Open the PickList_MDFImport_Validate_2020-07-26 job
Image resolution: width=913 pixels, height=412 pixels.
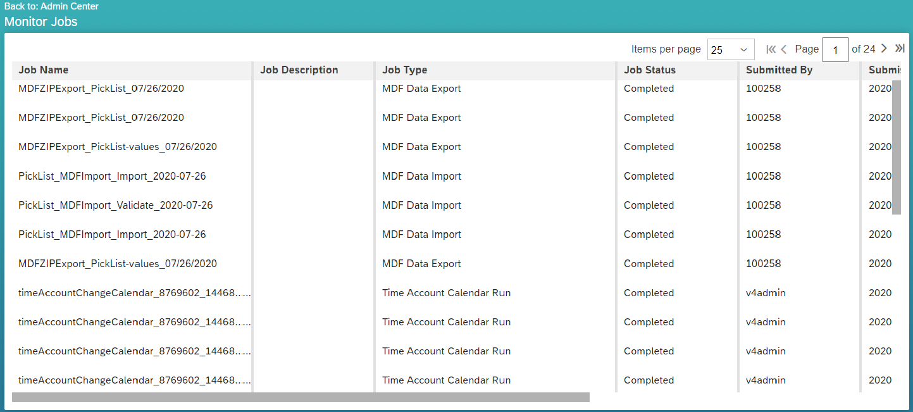[115, 205]
